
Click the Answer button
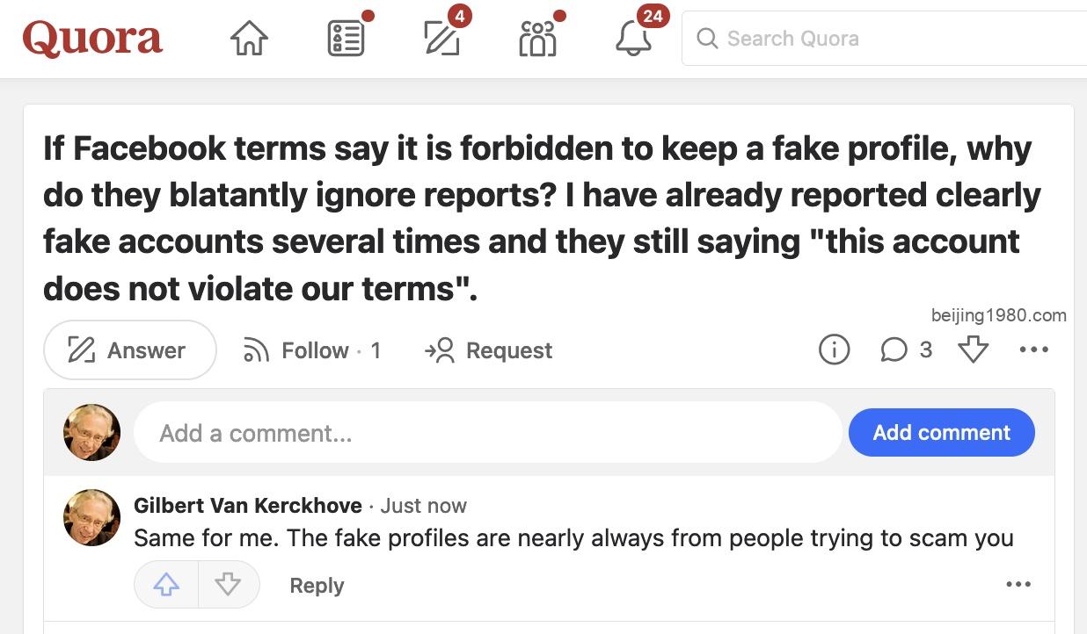click(129, 350)
